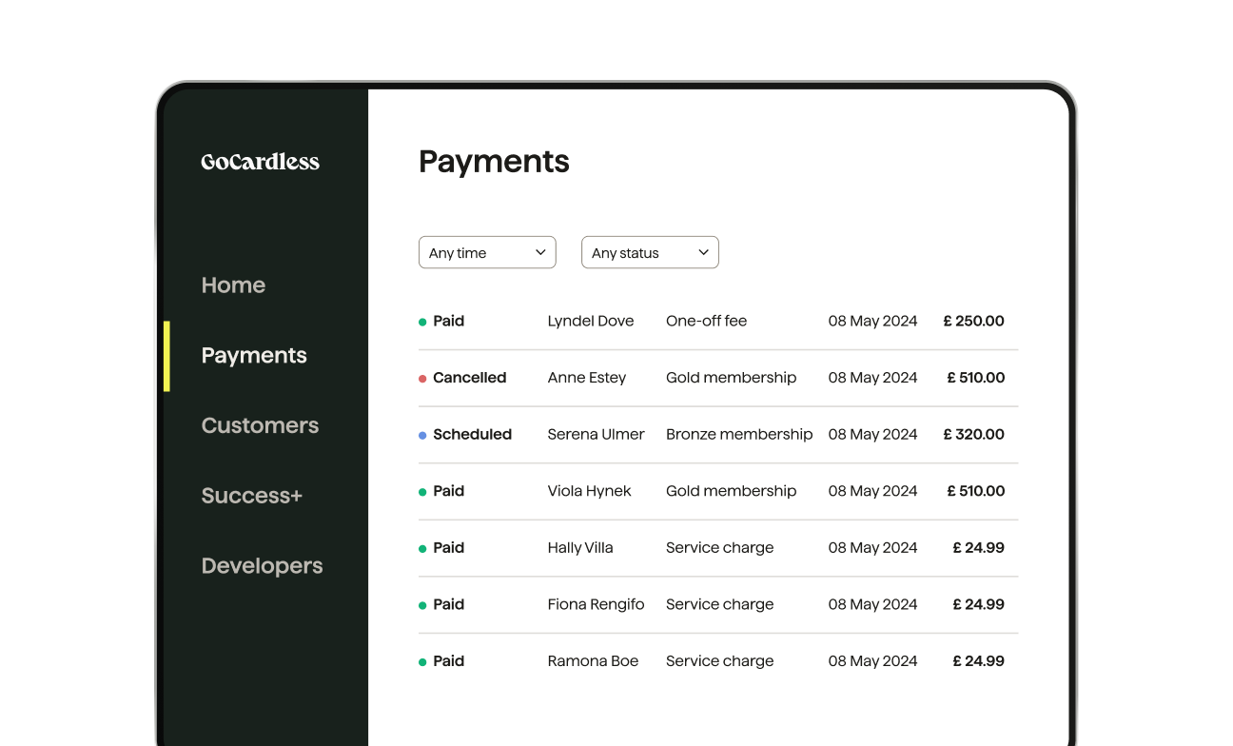The image size is (1233, 746).
Task: Click the £ 24.99 amount for Hally Villa
Action: coord(979,548)
